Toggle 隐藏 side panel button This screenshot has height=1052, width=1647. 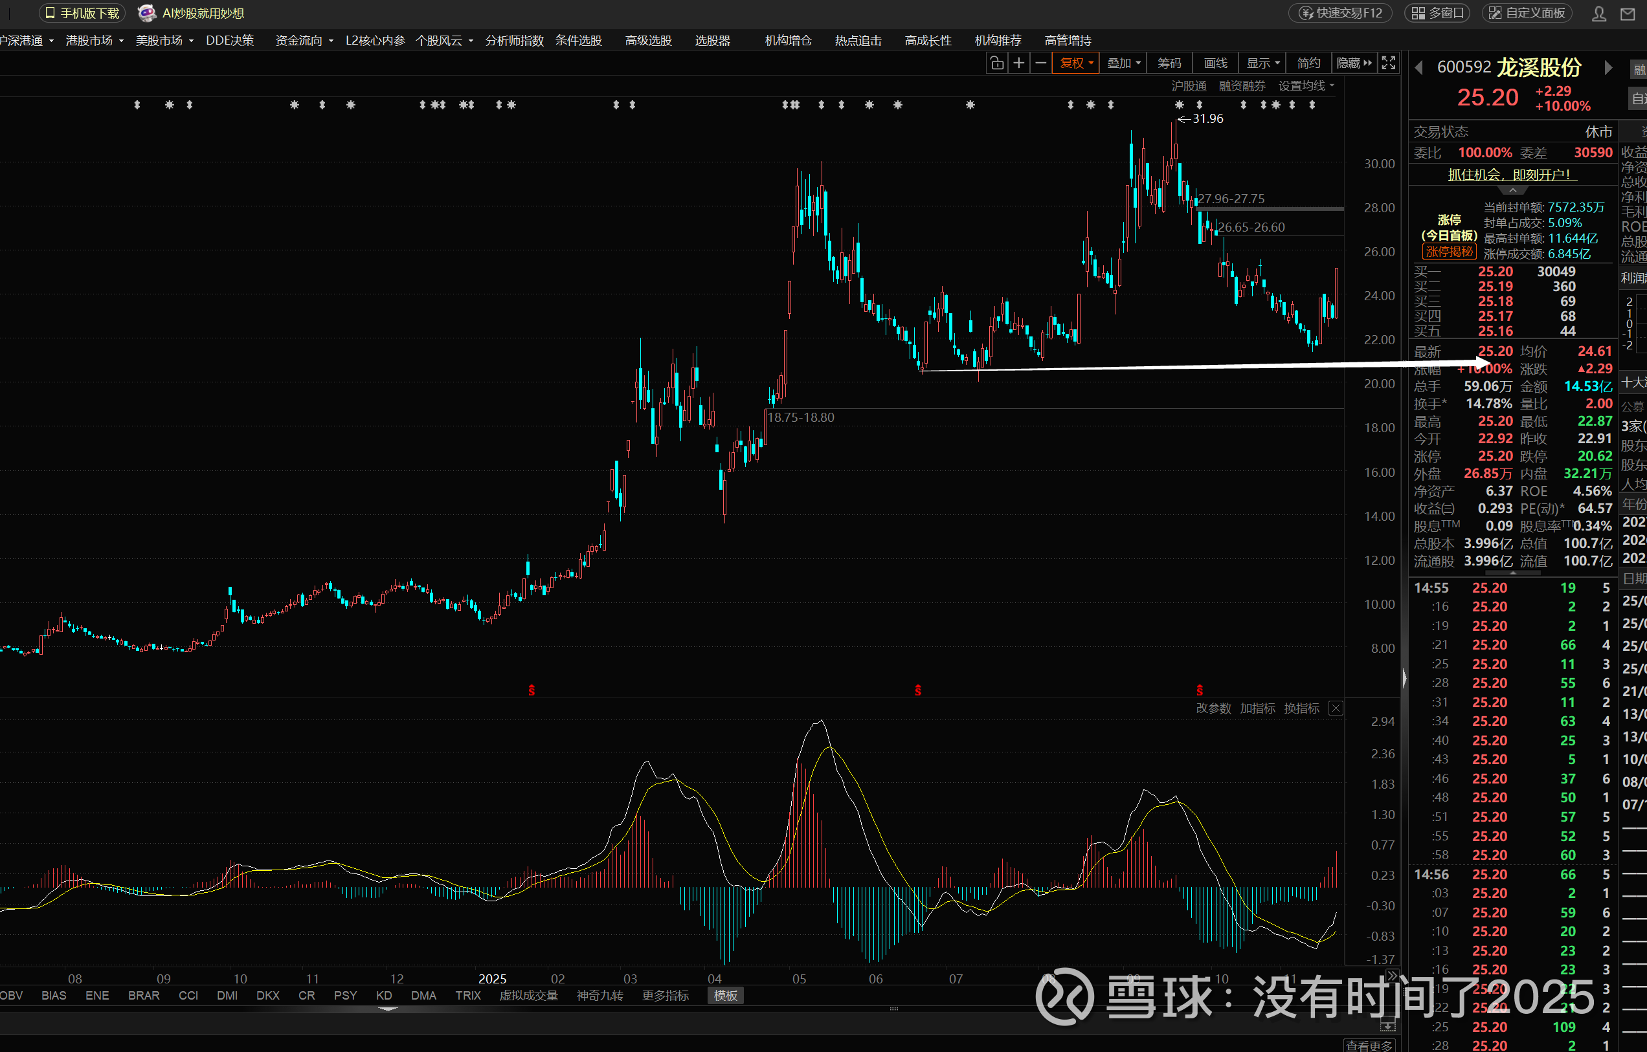[x=1354, y=63]
